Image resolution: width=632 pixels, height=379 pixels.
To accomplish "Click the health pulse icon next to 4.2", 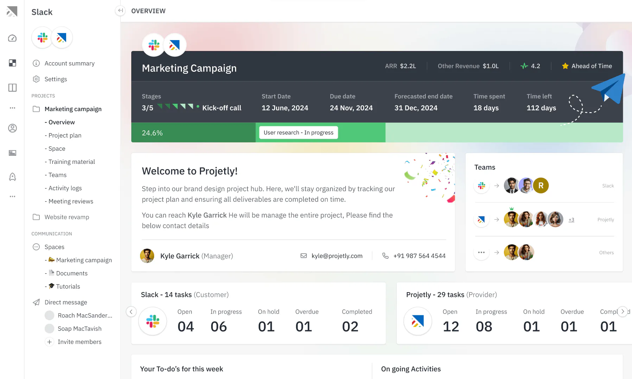I will point(524,66).
